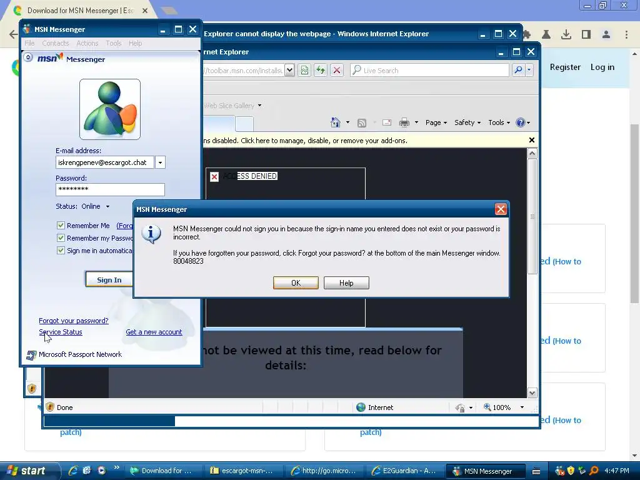640x480 pixels.
Task: Expand the Print dropdown arrow
Action: point(416,122)
